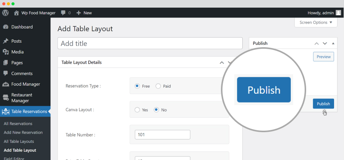This screenshot has height=160, width=344.
Task: Open the WordPress logo menu
Action: (x=5, y=13)
